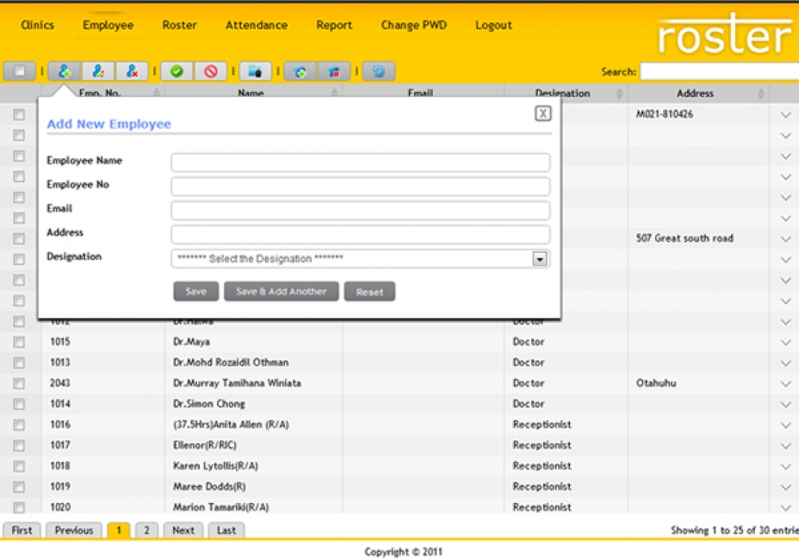The width and height of the screenshot is (799, 559).
Task: Click the Edit Employee pencil icon
Action: point(98,71)
